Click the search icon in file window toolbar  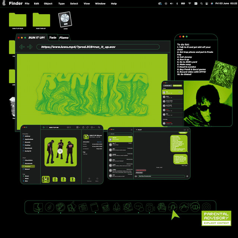[x=99, y=127]
